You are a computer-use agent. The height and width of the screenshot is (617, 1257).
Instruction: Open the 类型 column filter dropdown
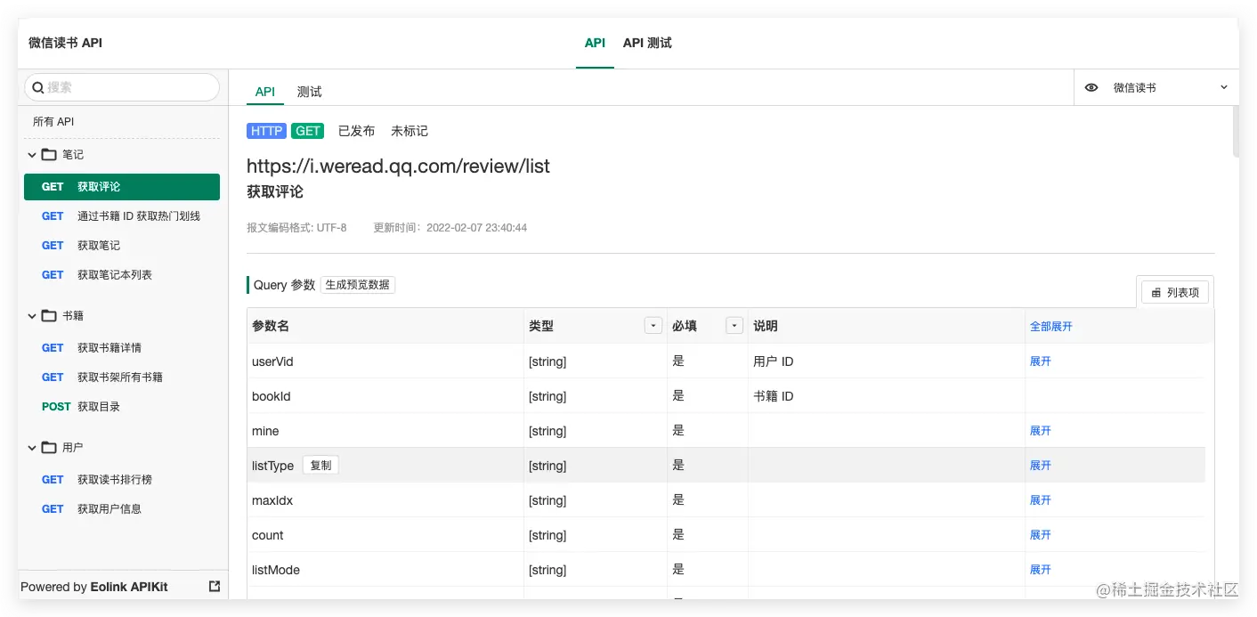[653, 326]
